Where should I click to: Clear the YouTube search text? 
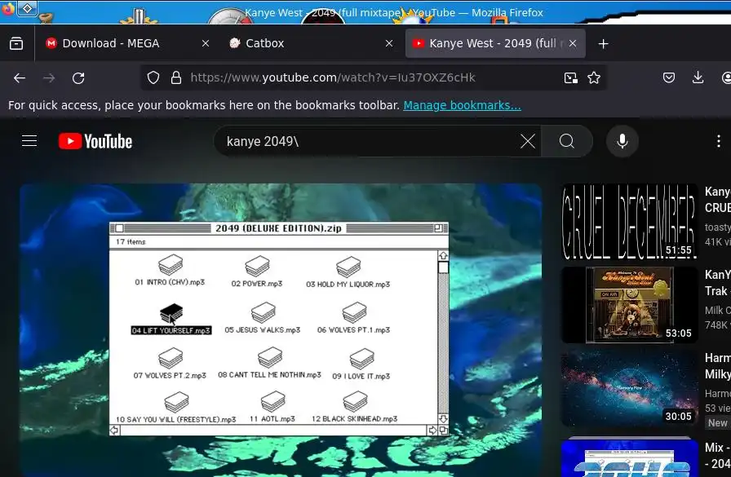pos(528,141)
